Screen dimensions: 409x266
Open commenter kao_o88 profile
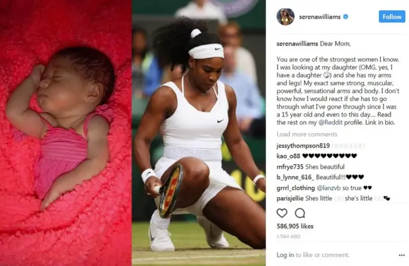288,156
